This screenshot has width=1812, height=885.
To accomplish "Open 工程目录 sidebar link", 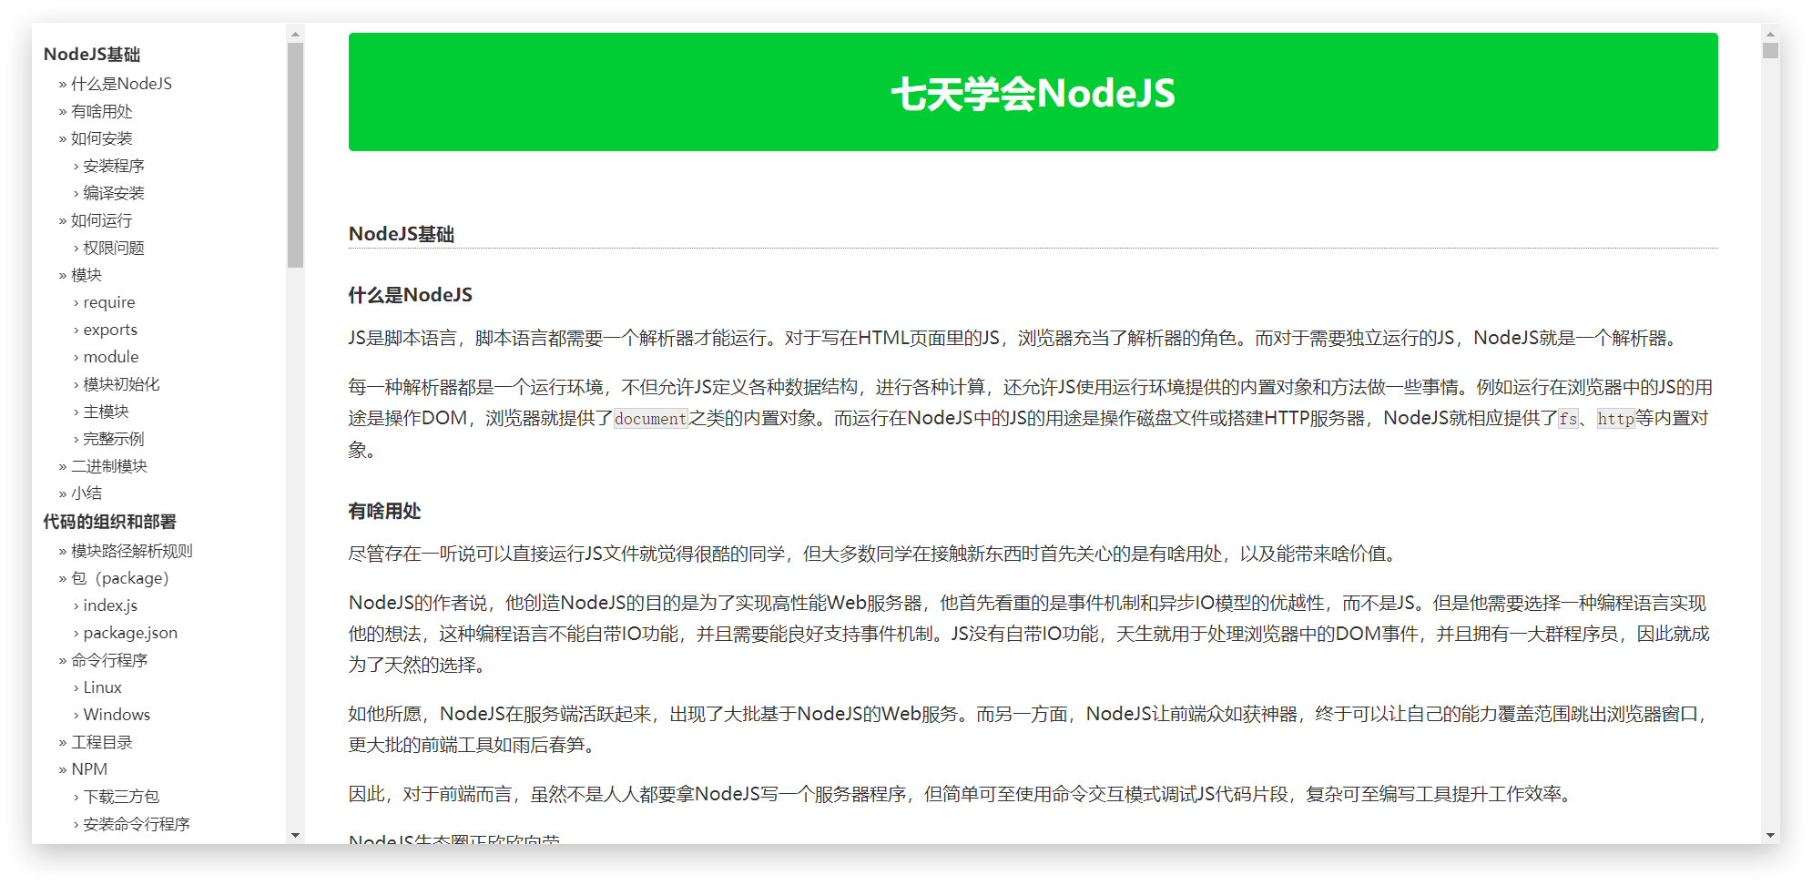I will (102, 742).
